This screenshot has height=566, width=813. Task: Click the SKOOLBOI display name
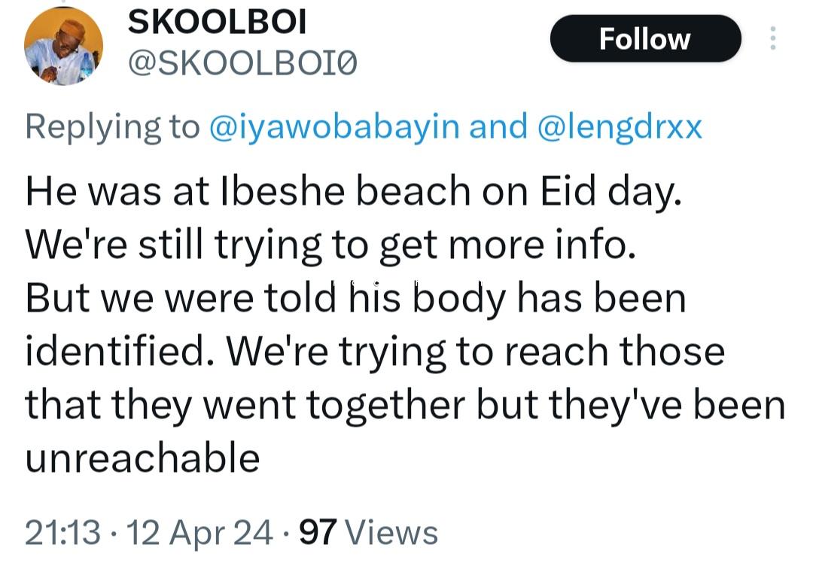(x=218, y=23)
